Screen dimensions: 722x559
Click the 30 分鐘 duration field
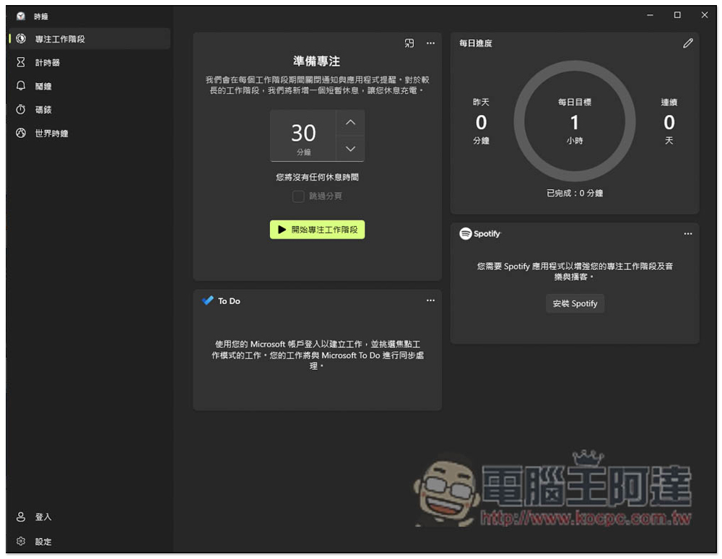(303, 136)
